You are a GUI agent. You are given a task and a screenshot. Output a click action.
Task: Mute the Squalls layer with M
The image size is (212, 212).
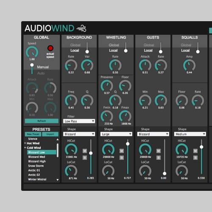click(195, 151)
